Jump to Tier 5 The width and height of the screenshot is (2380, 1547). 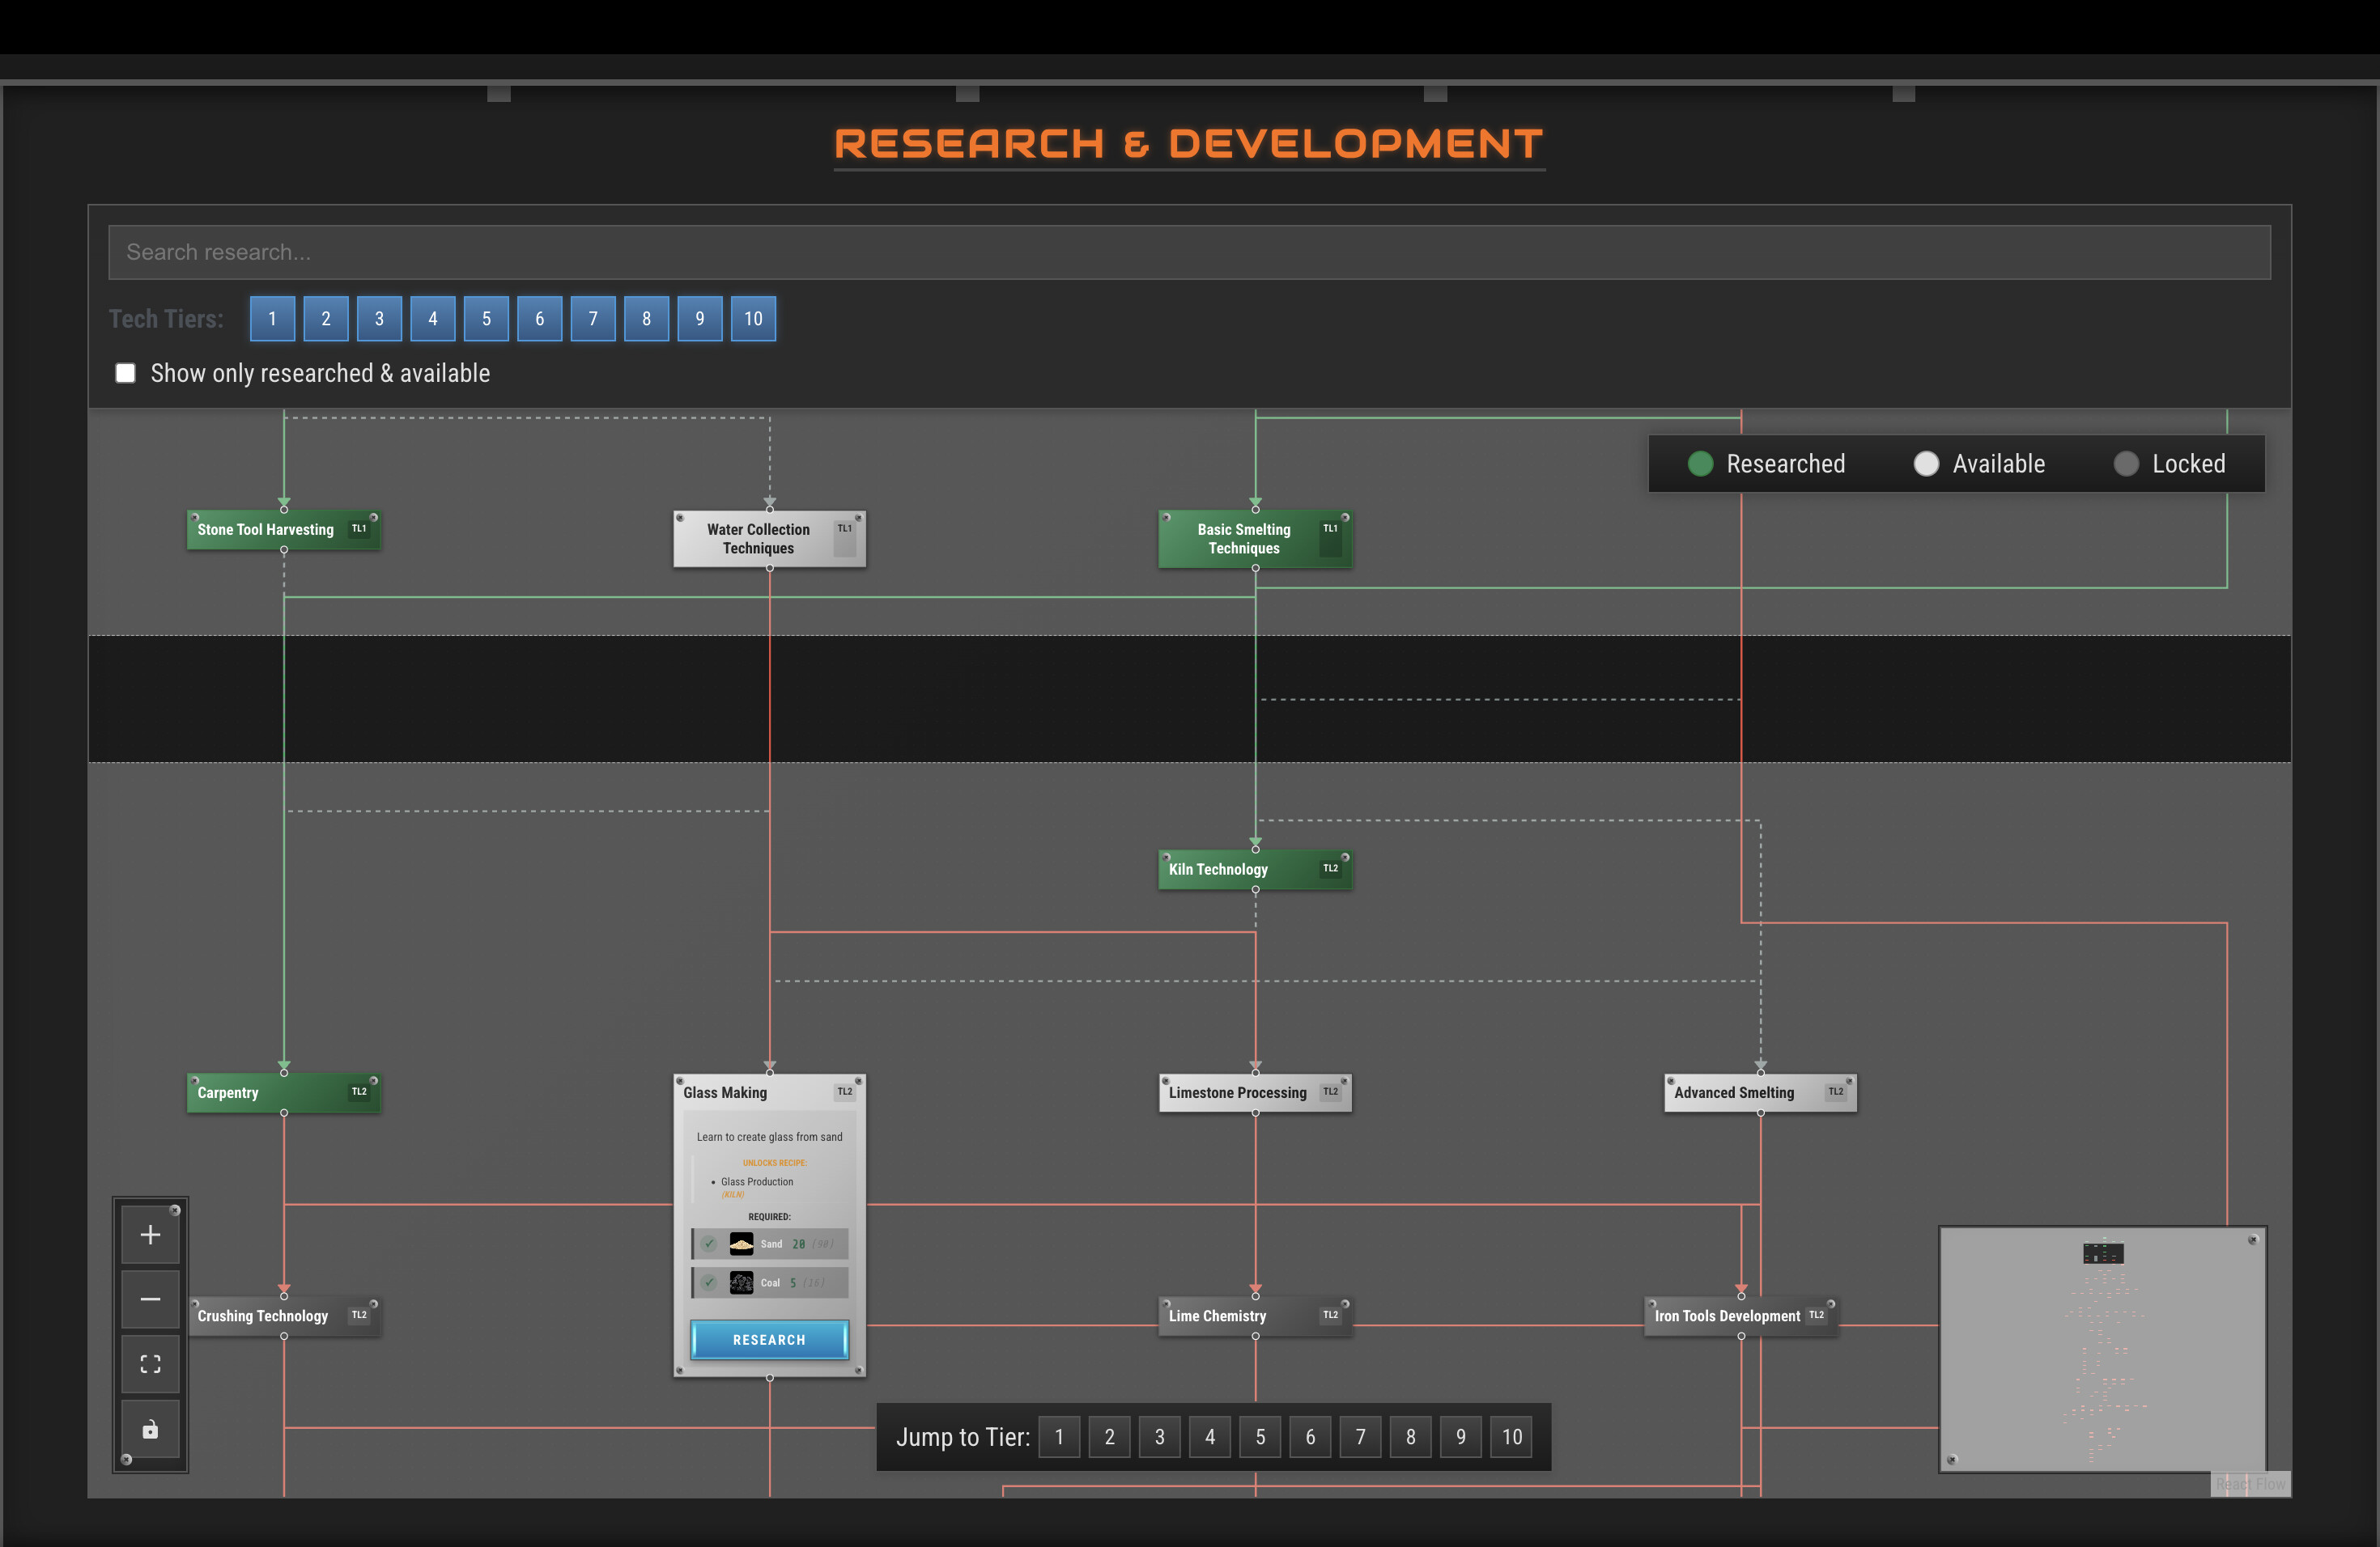point(1260,1437)
